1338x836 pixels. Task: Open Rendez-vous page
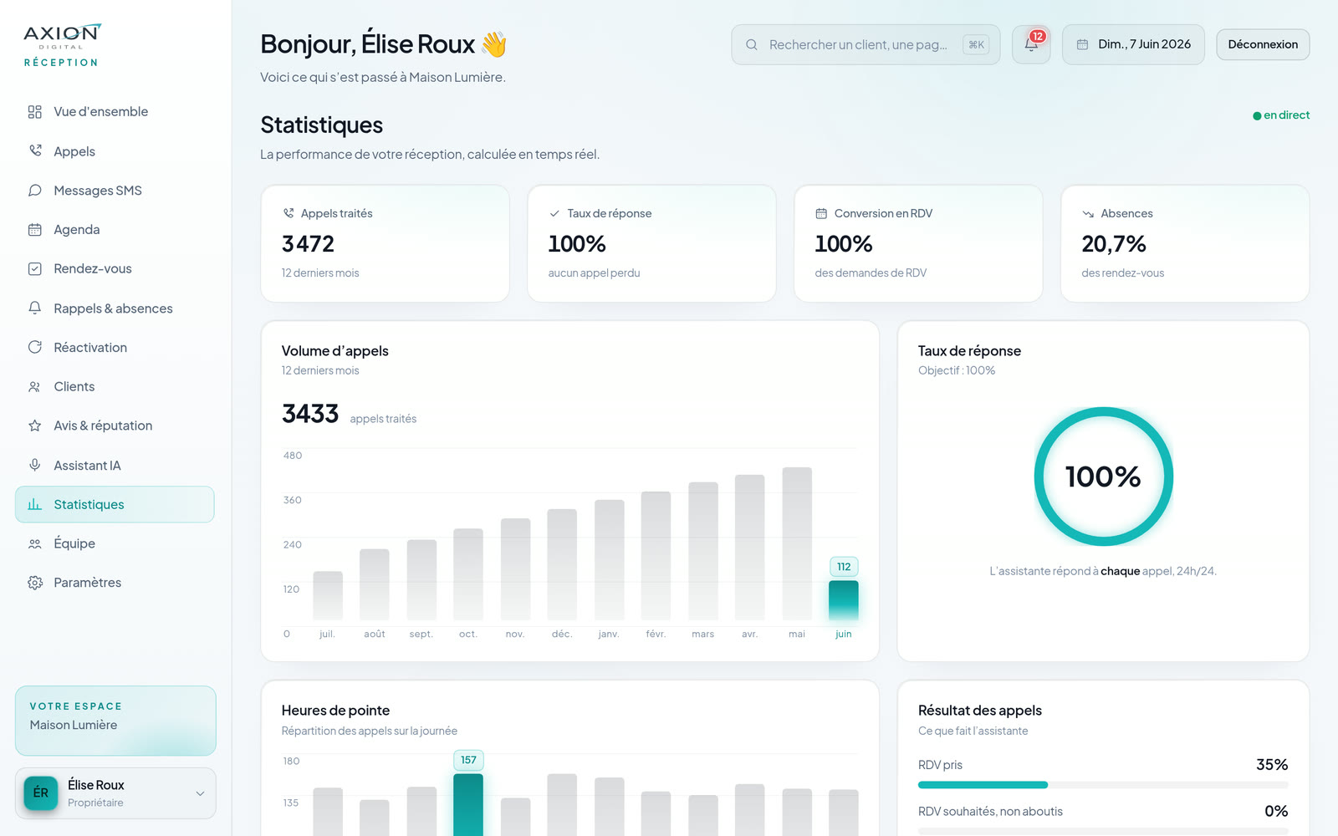click(115, 269)
